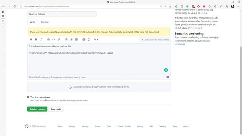Toggle 'This is a pre-release' checkbox
This screenshot has height=136, width=242.
[x=28, y=97]
